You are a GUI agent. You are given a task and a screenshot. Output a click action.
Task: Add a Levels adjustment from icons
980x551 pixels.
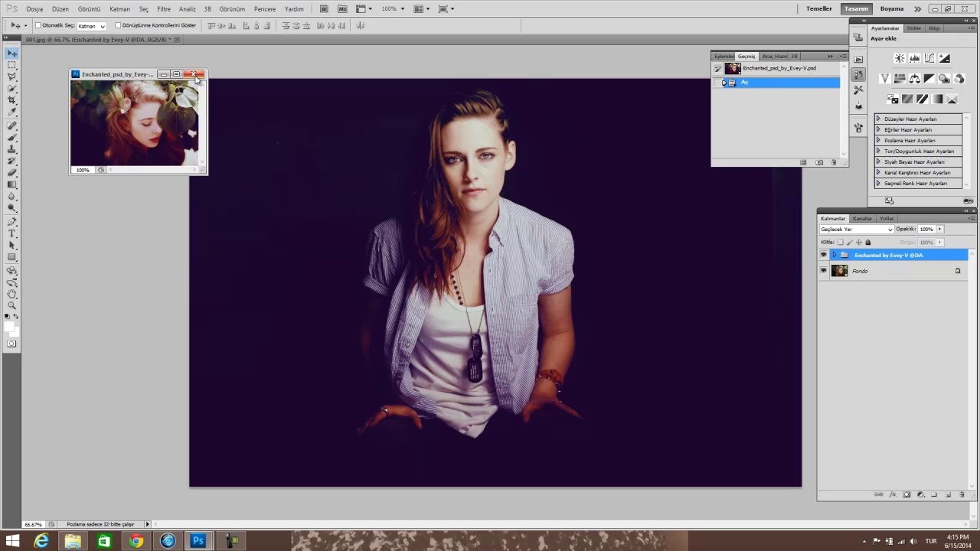914,58
